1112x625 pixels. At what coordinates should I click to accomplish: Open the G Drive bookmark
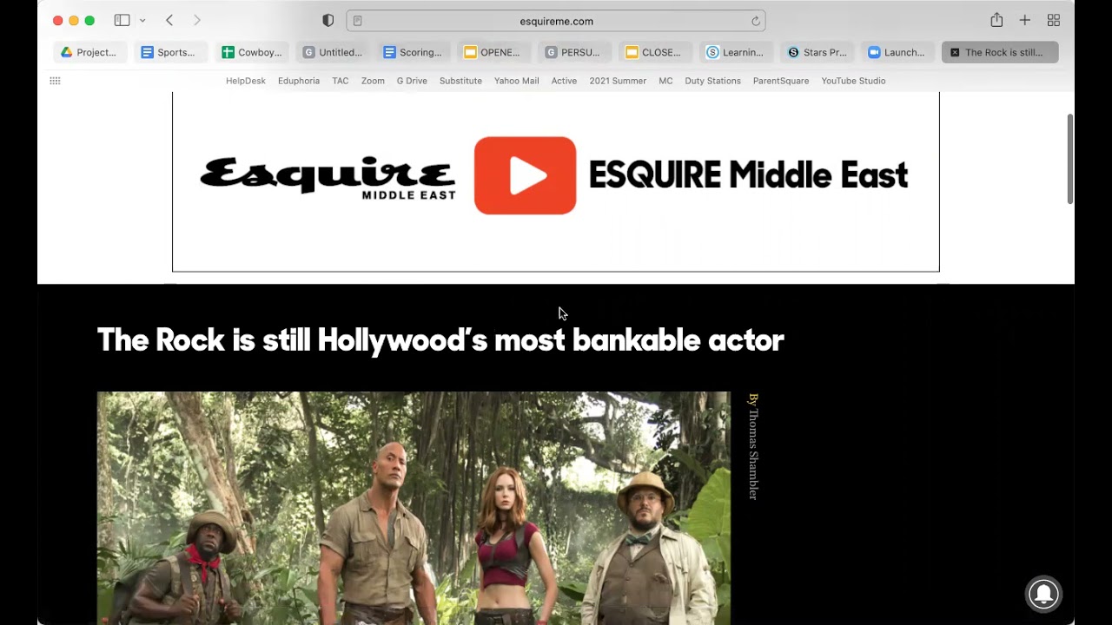(x=412, y=81)
